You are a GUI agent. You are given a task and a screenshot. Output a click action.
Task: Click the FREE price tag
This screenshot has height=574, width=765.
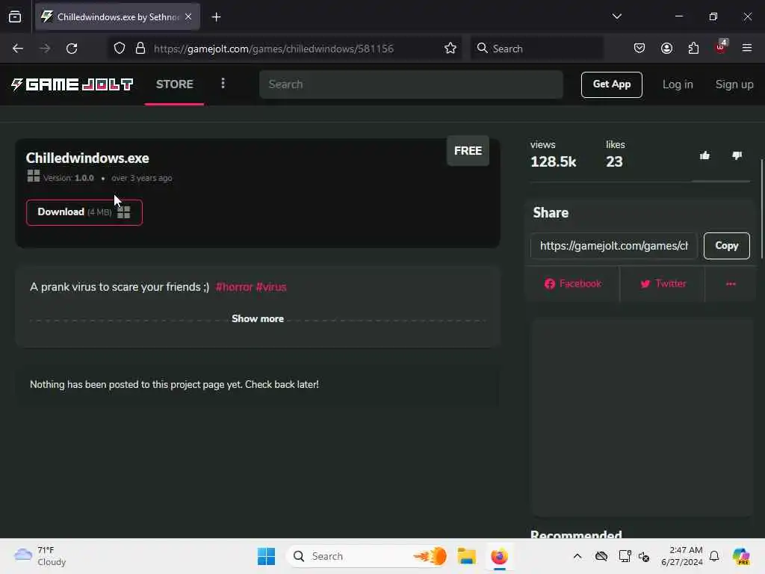(468, 151)
